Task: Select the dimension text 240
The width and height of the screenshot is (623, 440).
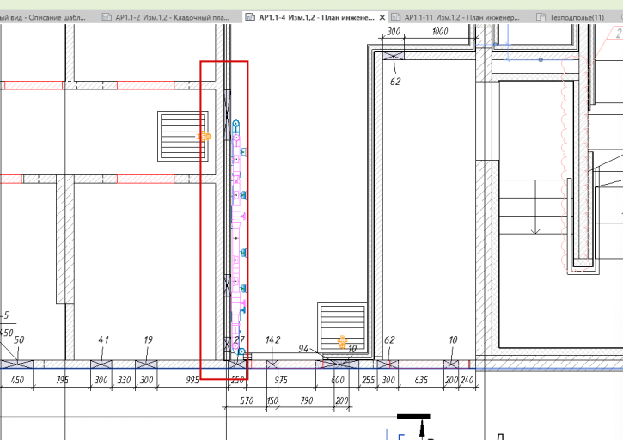Action: coord(467,380)
